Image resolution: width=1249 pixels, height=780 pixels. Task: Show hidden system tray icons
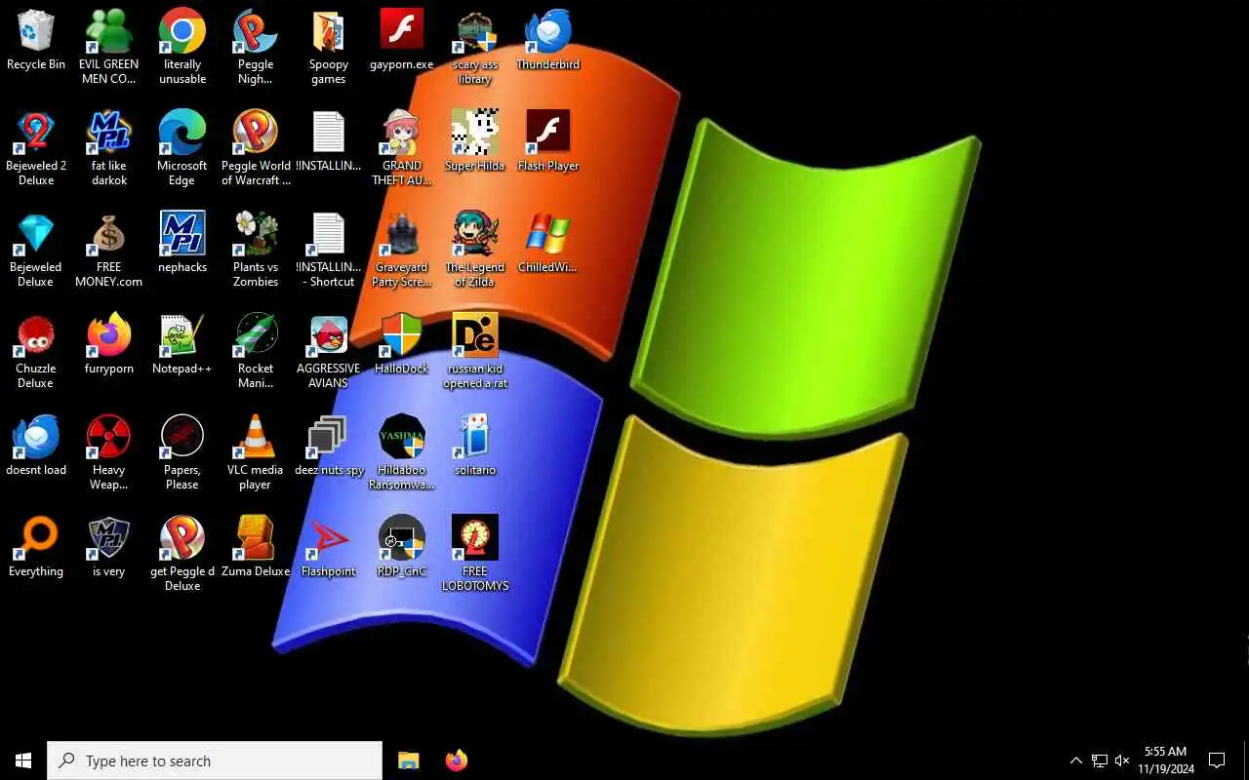[1075, 760]
